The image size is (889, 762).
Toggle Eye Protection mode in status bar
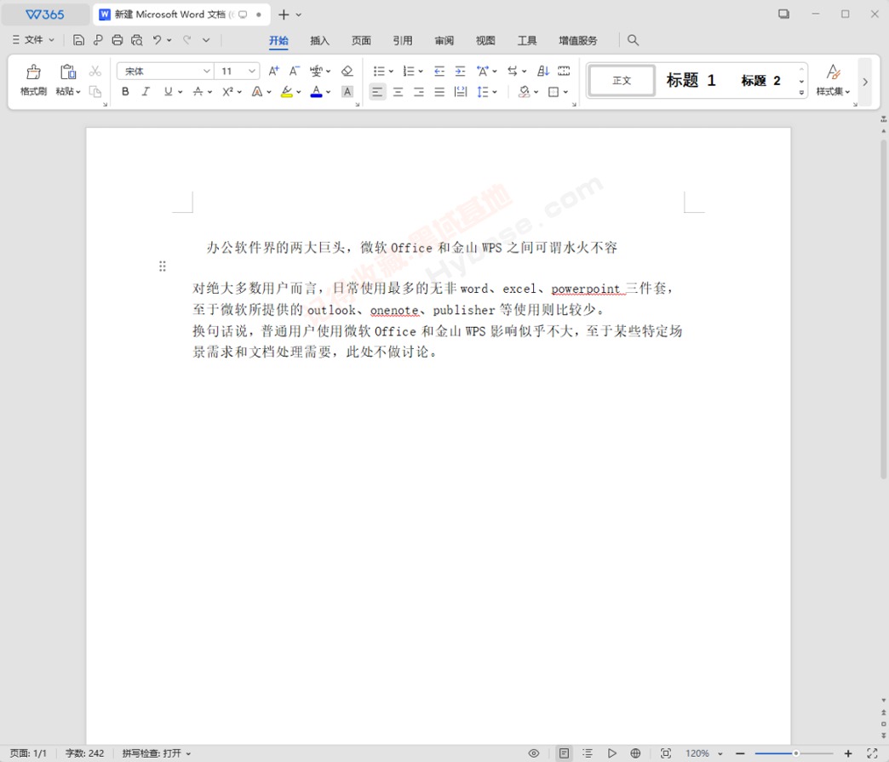[x=534, y=753]
